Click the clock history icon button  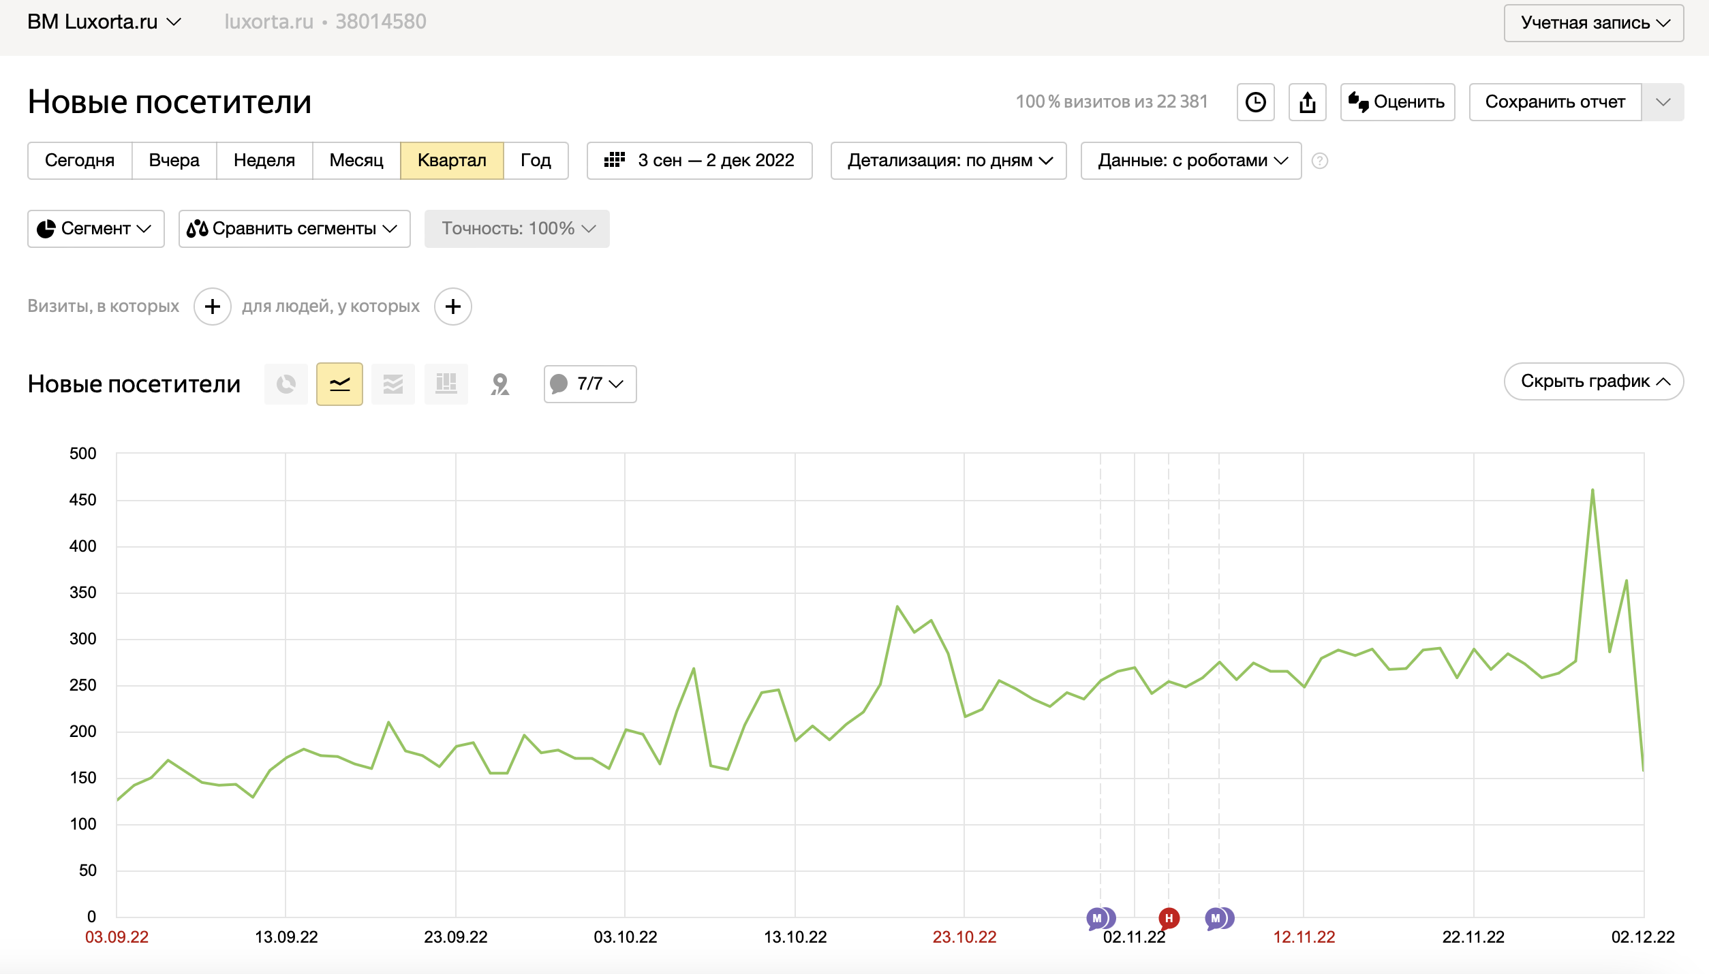[x=1255, y=102]
